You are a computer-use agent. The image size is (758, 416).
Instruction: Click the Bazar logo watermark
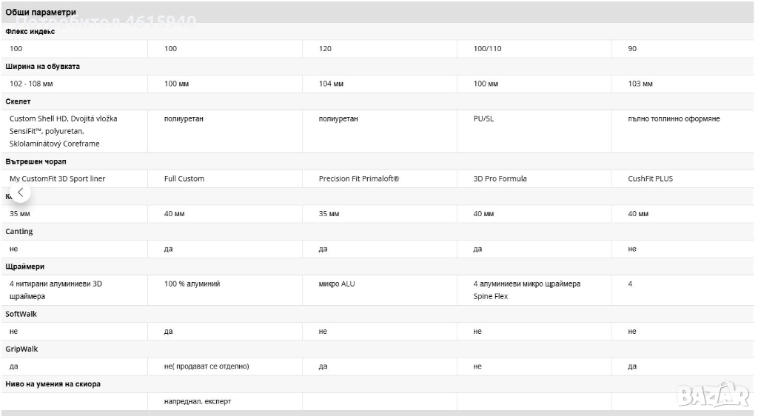point(713,395)
